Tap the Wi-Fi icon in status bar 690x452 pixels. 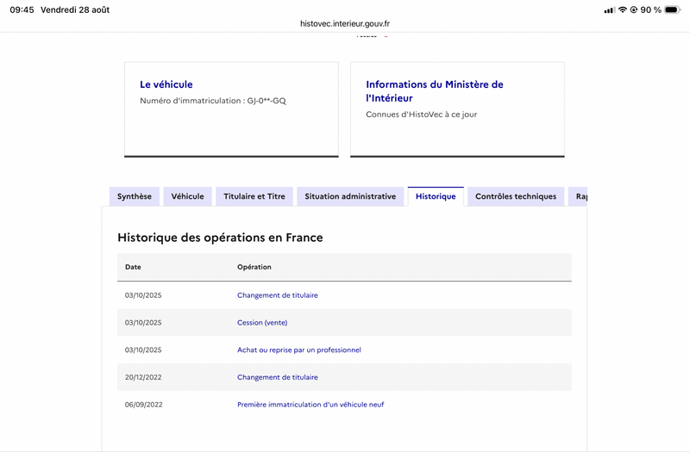coord(622,9)
